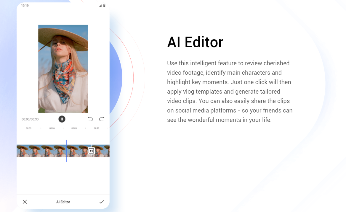The image size is (346, 212).
Task: Tap the 10:10 clock in status bar
Action: click(25, 6)
